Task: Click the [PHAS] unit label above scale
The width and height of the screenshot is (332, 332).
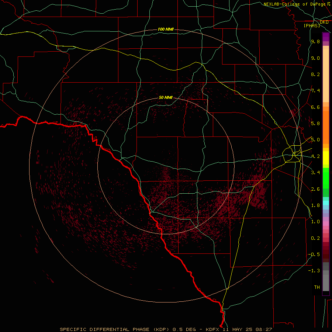Action: click(x=312, y=25)
